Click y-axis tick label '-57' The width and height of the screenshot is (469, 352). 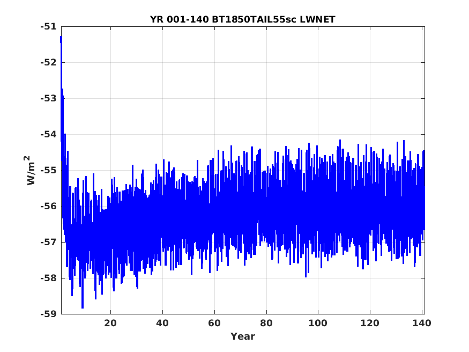[48, 242]
